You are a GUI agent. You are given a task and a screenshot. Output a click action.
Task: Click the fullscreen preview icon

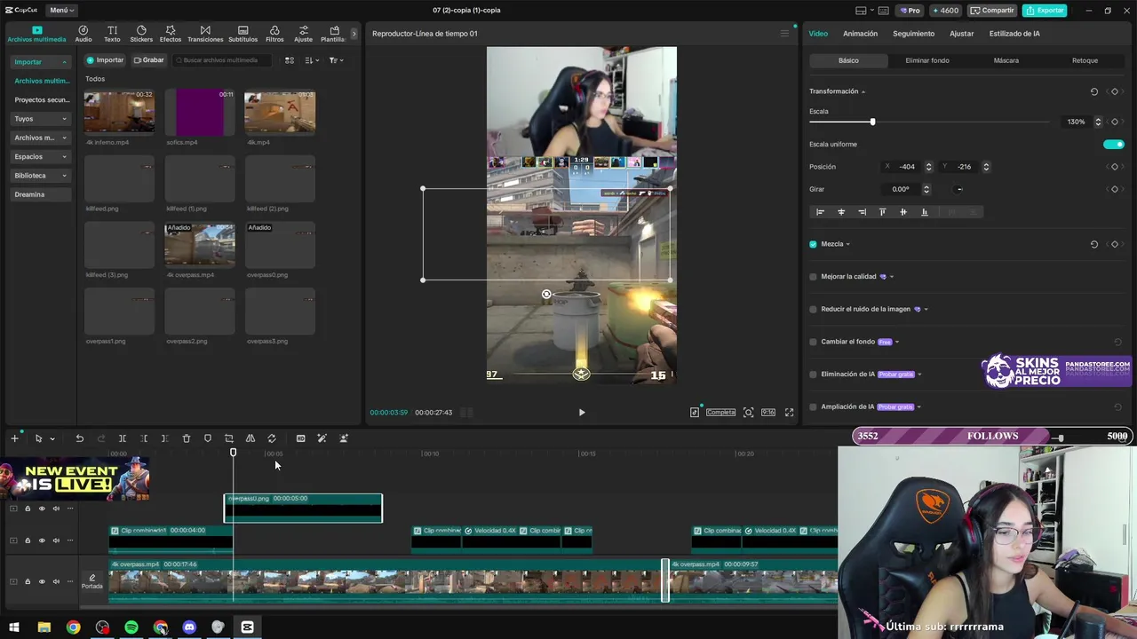(x=789, y=413)
